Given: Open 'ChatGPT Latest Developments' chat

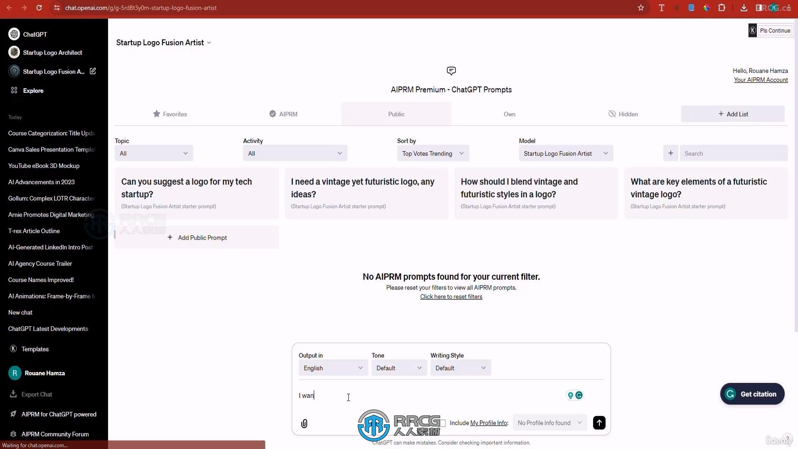Looking at the screenshot, I should point(48,328).
